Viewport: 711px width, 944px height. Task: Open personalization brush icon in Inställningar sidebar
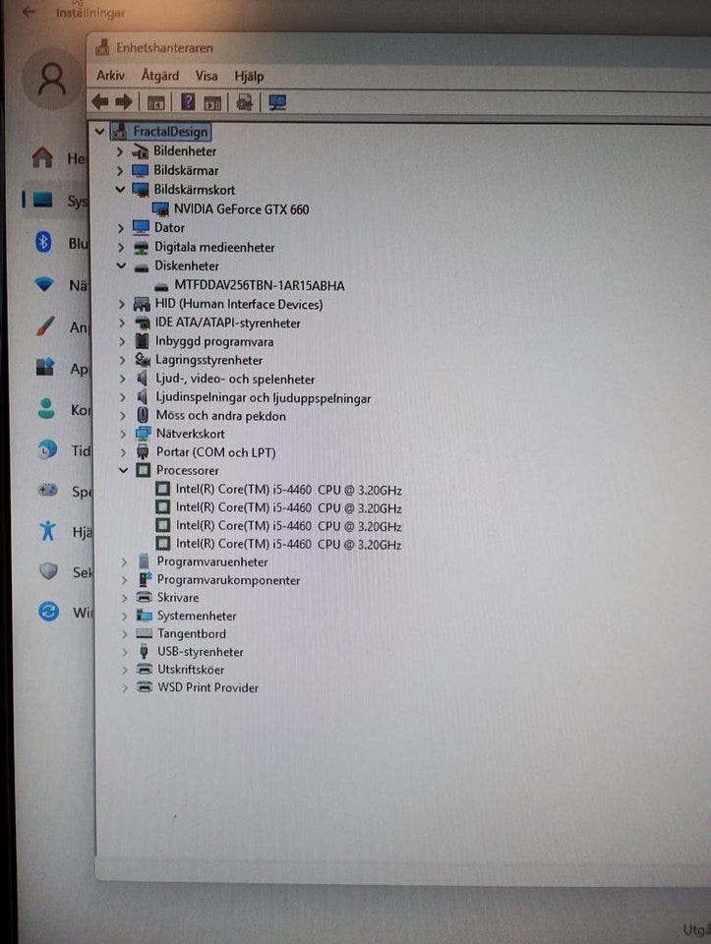(44, 325)
